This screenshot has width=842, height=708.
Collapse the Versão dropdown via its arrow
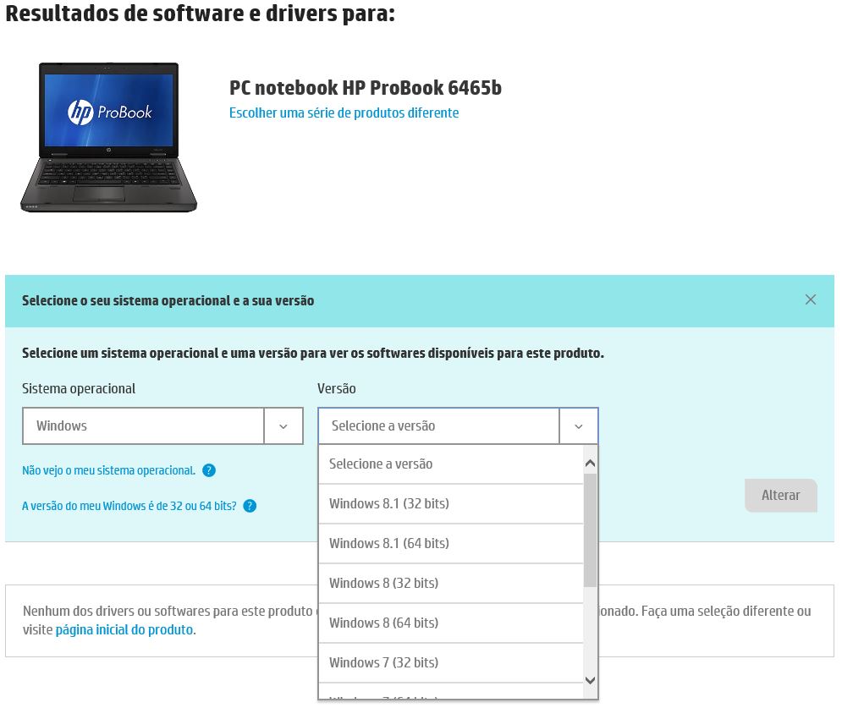click(x=578, y=426)
